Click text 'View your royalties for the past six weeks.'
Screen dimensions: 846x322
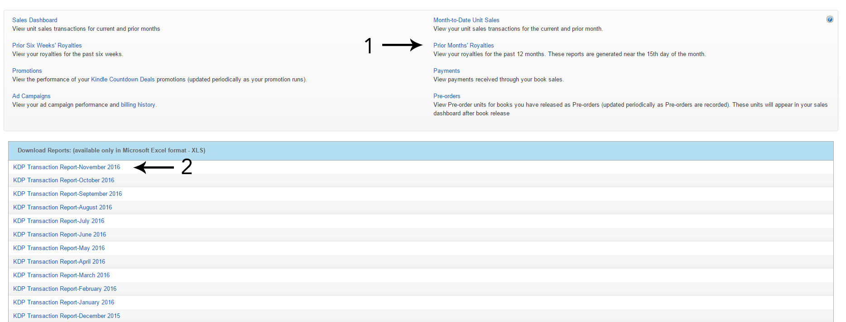point(67,54)
